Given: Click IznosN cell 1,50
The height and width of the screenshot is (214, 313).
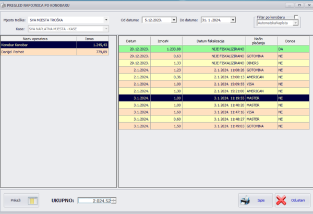Looking at the screenshot, I should (166, 126).
